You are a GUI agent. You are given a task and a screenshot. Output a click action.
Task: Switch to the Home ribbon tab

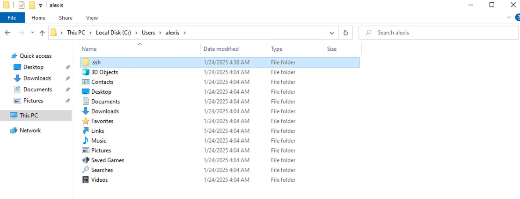(38, 18)
